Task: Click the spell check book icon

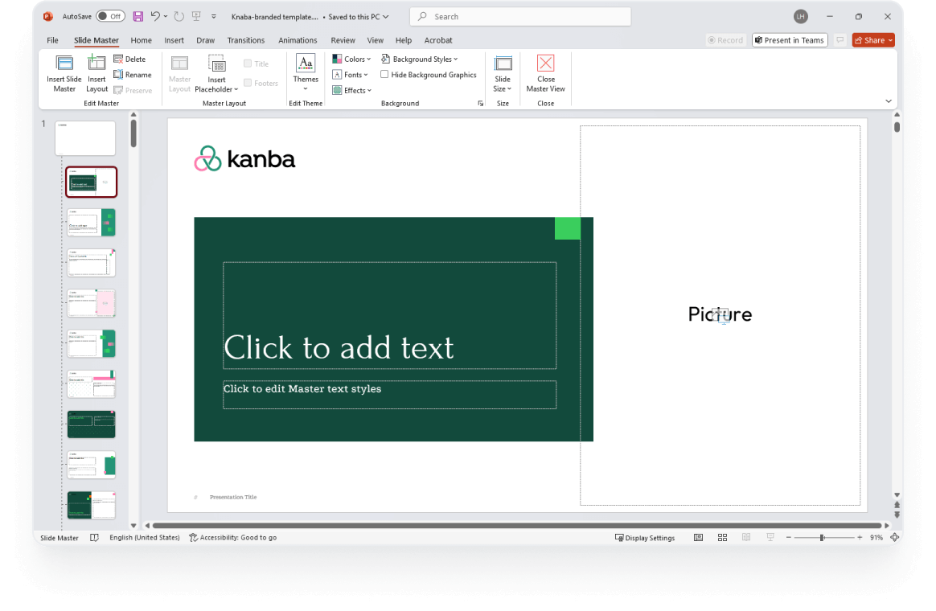Action: click(x=94, y=538)
